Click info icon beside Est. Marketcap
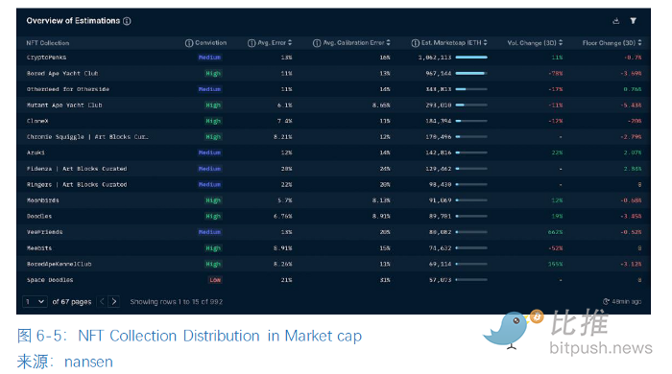This screenshot has height=374, width=672. 416,43
